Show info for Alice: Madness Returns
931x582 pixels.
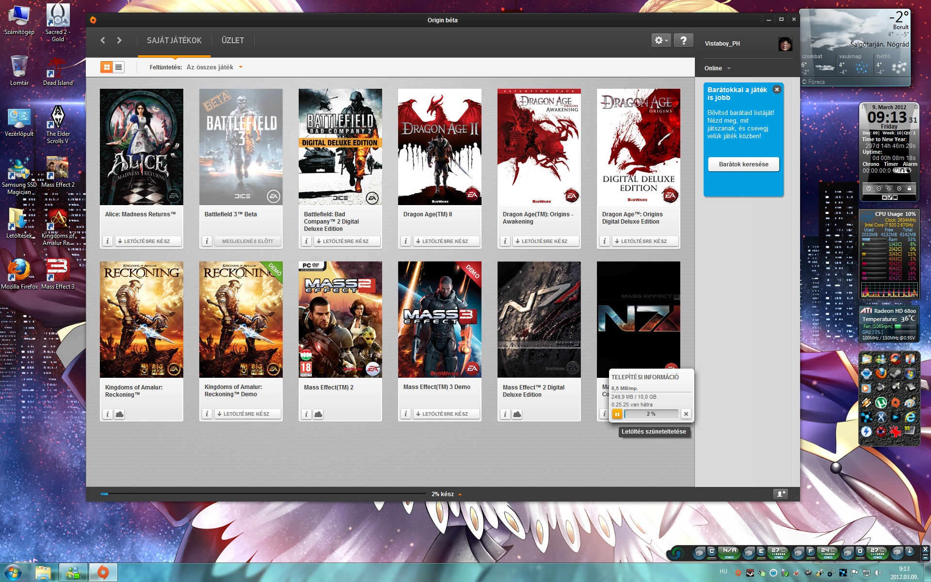click(x=108, y=241)
